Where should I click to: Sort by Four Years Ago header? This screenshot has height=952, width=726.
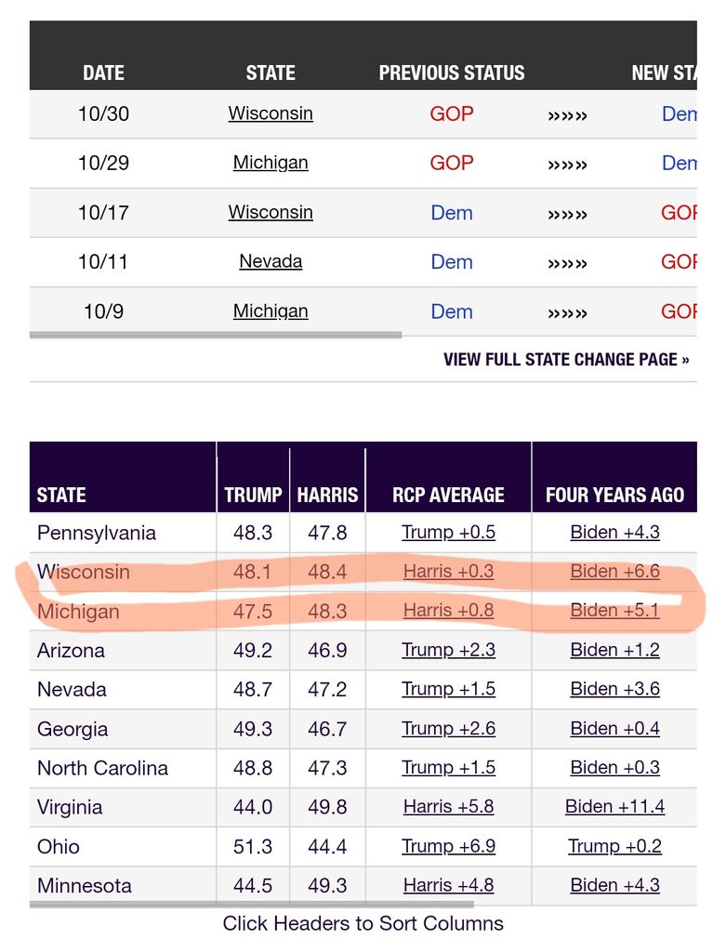coord(614,496)
